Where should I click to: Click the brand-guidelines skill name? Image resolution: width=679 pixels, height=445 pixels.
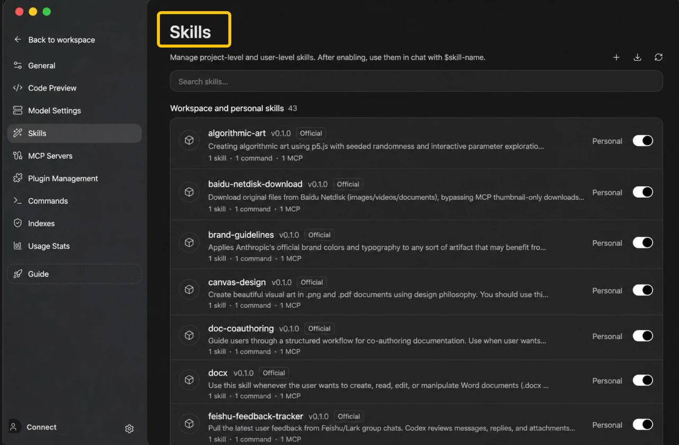(x=241, y=234)
